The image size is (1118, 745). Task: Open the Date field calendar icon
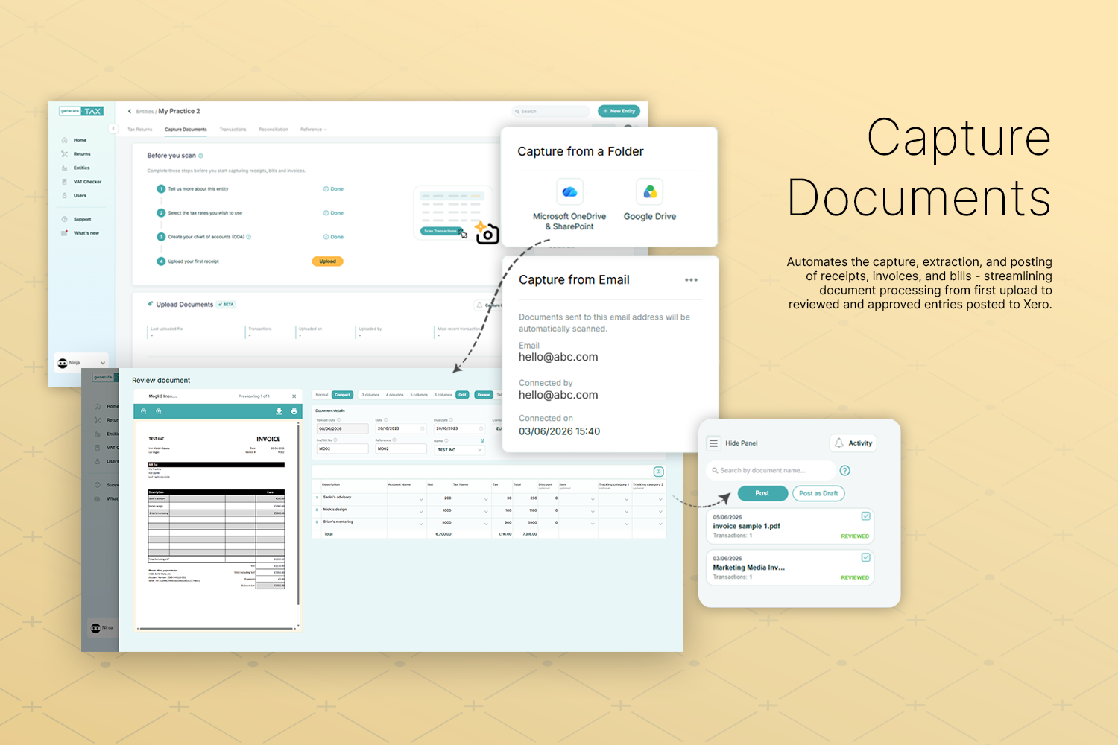tap(422, 428)
